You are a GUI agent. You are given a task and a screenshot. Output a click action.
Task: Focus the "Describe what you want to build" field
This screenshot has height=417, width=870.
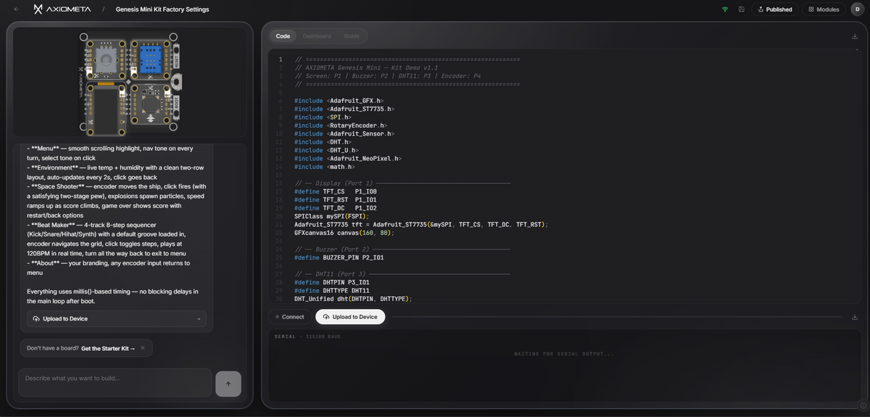[x=115, y=383]
